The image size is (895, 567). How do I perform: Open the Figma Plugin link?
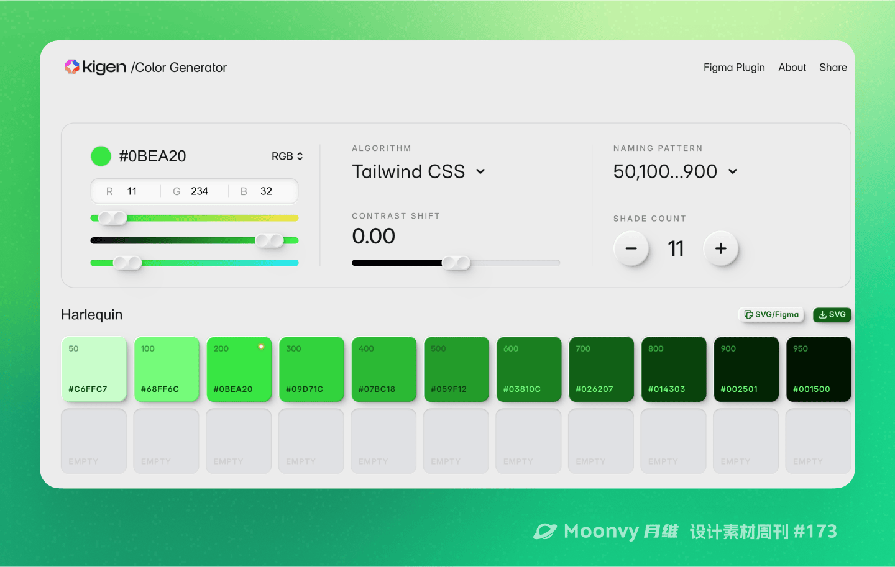733,68
